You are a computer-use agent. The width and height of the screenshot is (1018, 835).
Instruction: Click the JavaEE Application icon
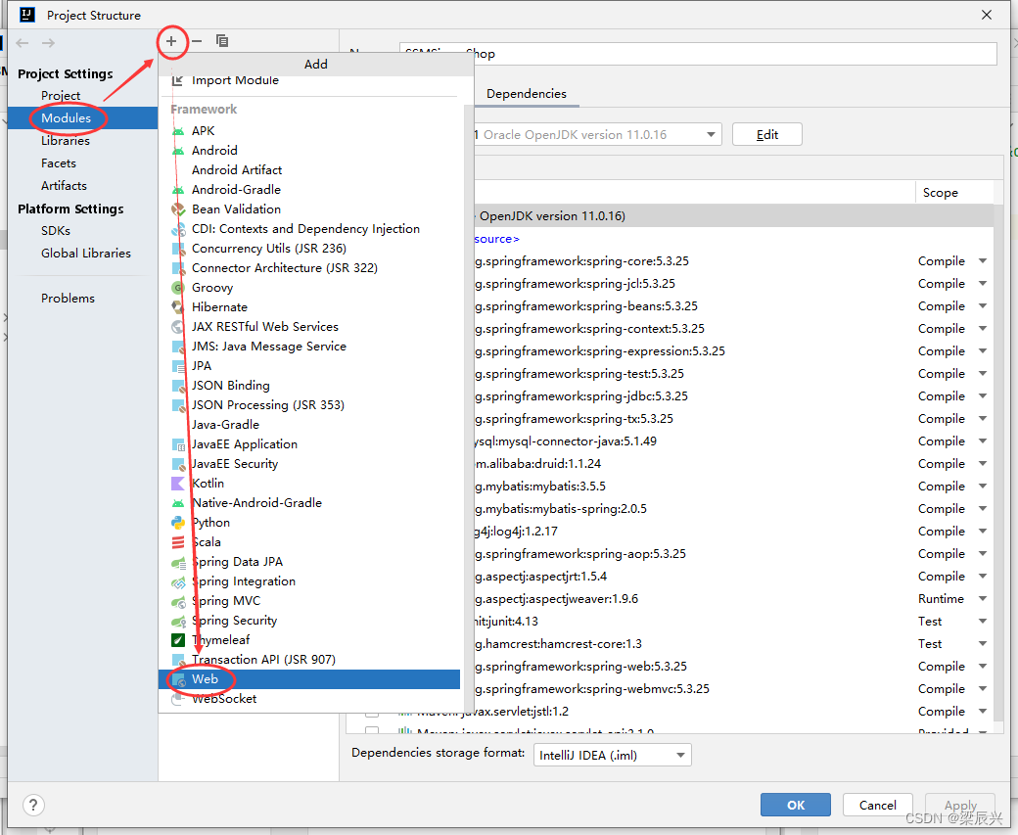tap(178, 444)
